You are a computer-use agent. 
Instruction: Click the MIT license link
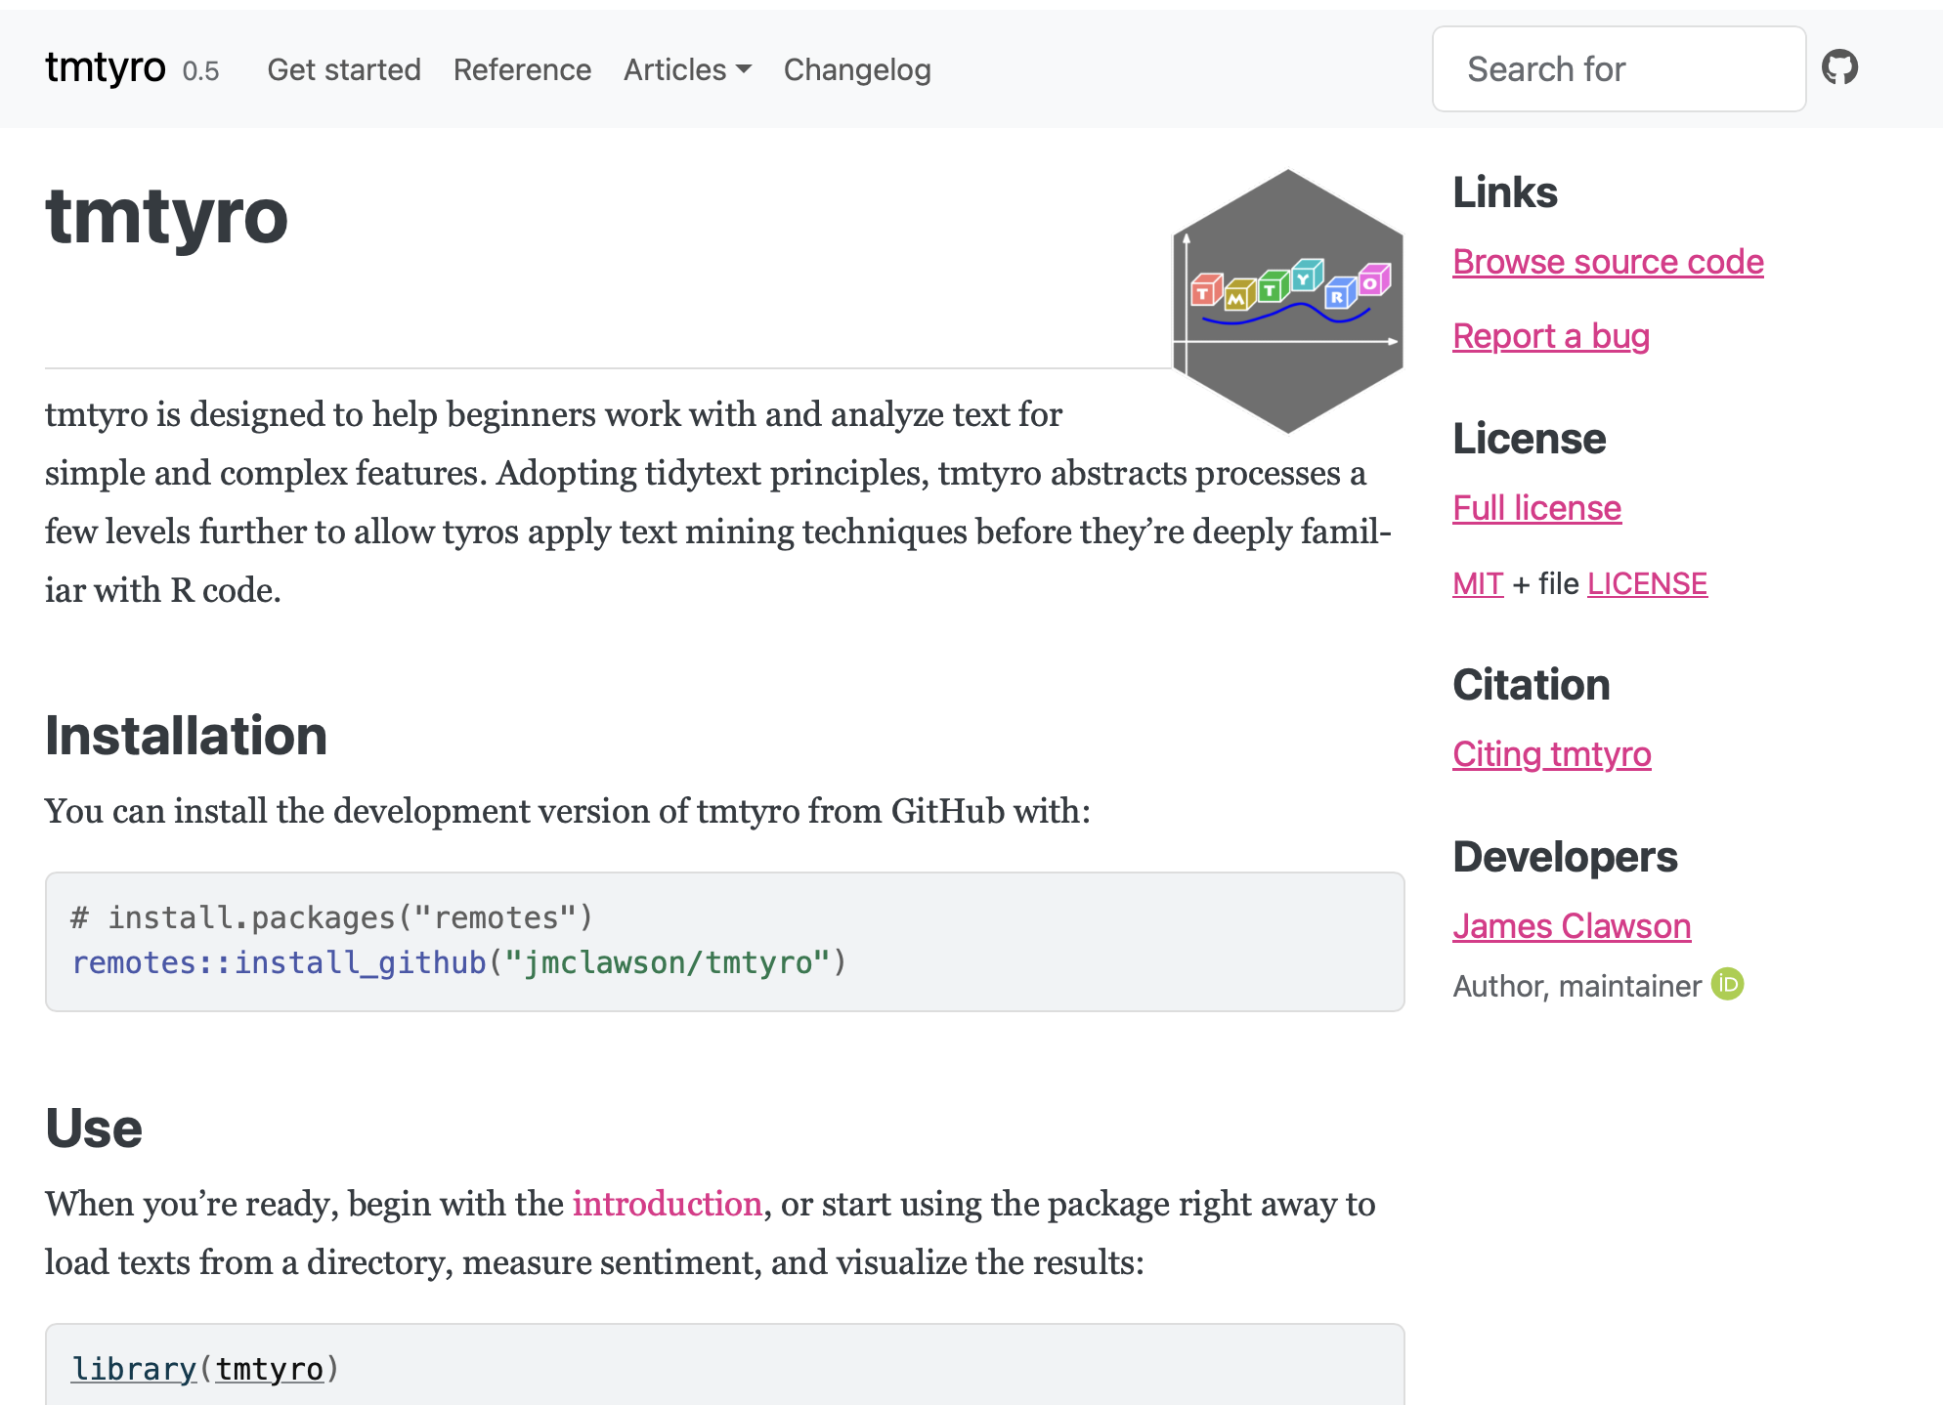coord(1477,583)
